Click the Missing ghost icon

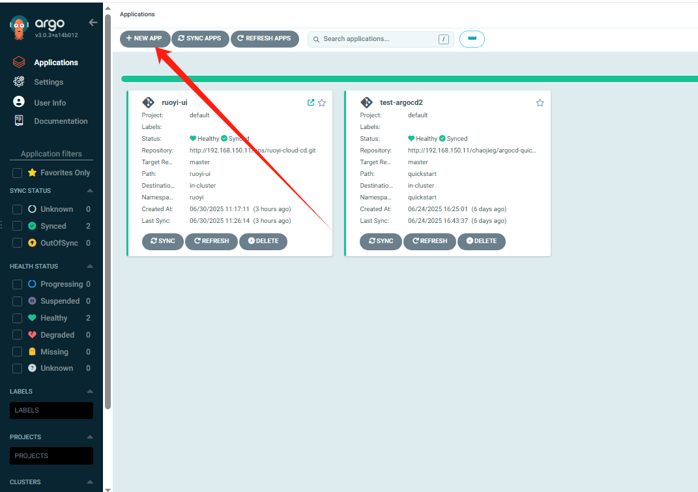[x=32, y=351]
